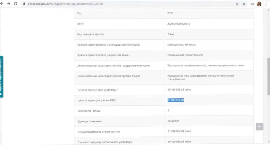The height and width of the screenshot is (145, 270).
Task: Click the 'Комплект' unit value
Action: pos(173,121)
